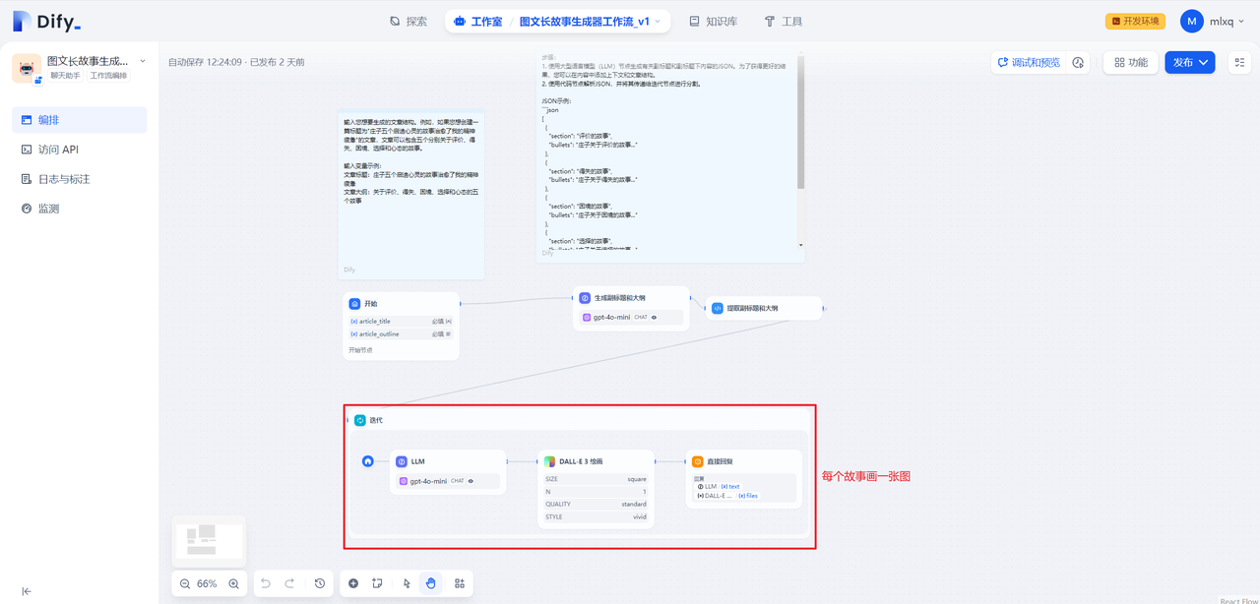Select the 直接回复 answer node icon
Viewport: 1260px width, 604px height.
click(697, 460)
